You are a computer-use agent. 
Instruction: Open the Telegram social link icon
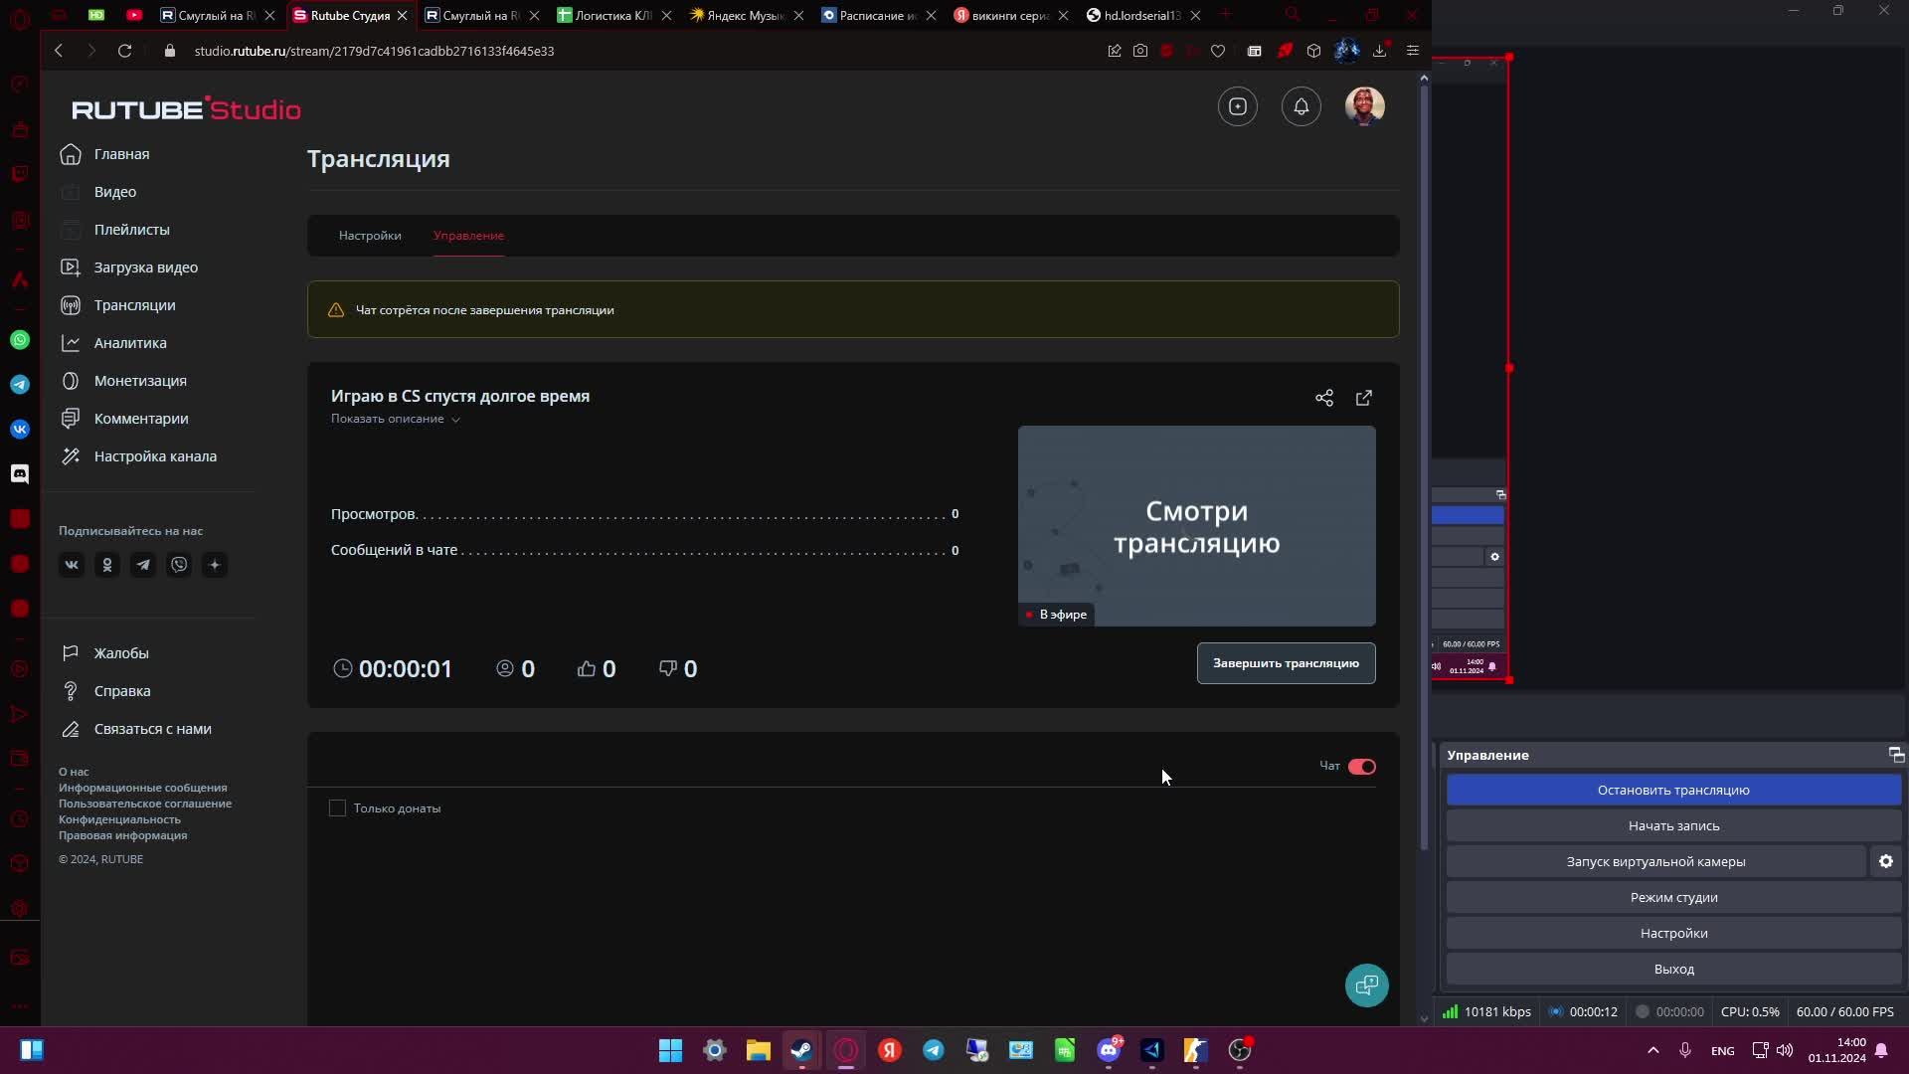(x=143, y=565)
